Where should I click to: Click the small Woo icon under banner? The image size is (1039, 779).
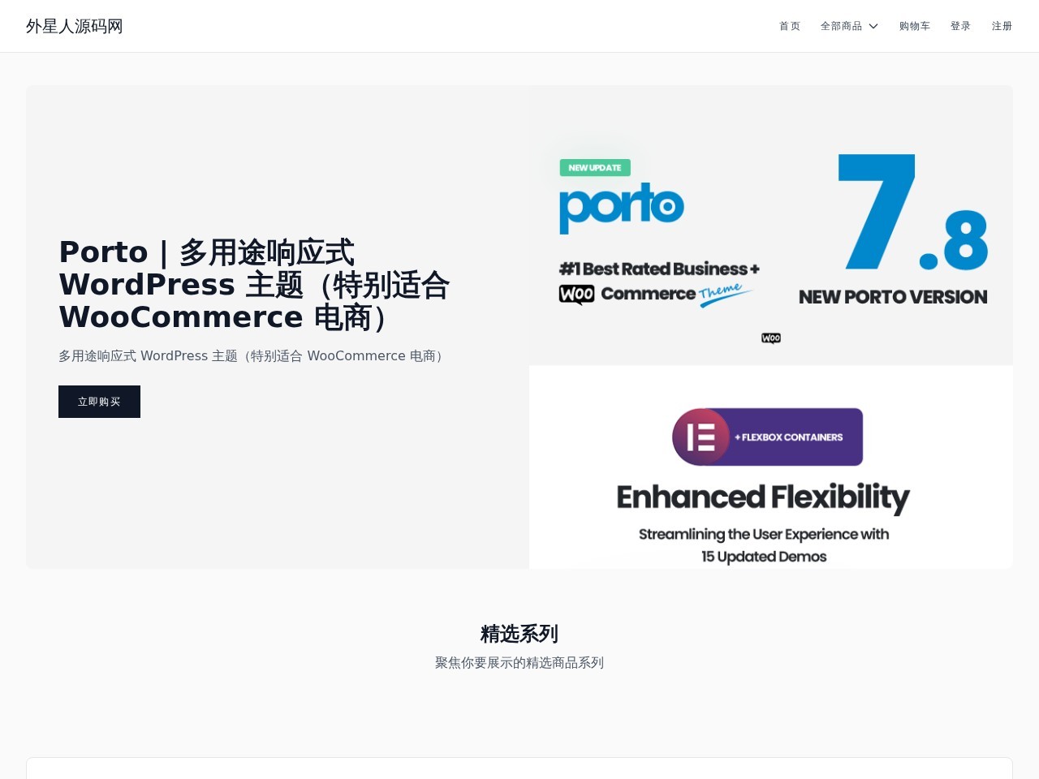click(770, 338)
